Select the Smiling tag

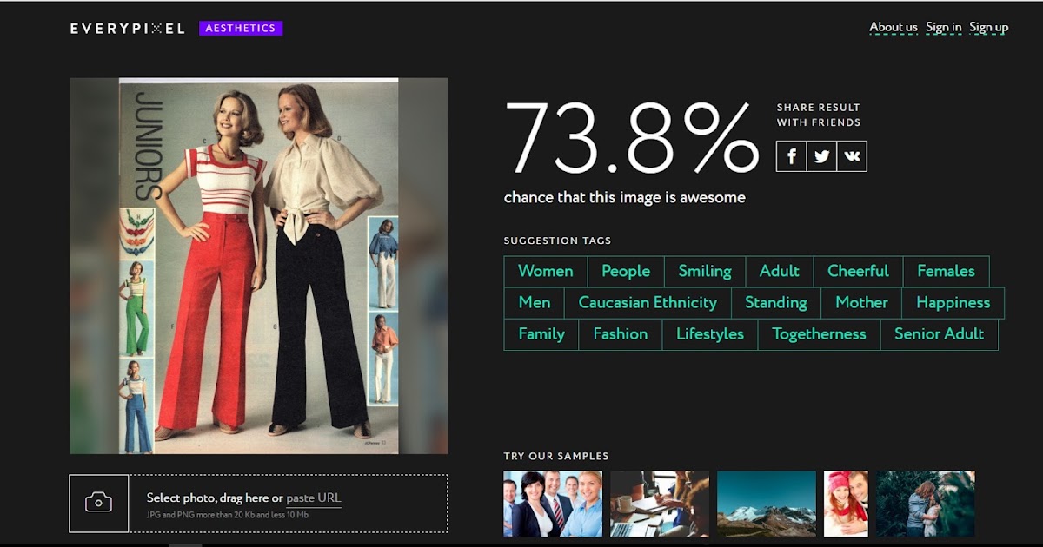pyautogui.click(x=705, y=271)
